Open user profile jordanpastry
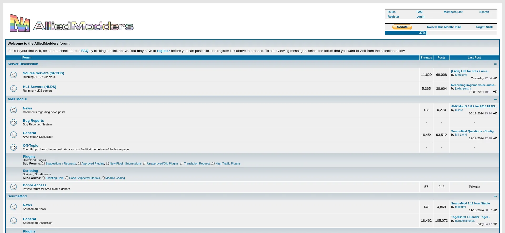This screenshot has height=233, width=505. point(463,88)
